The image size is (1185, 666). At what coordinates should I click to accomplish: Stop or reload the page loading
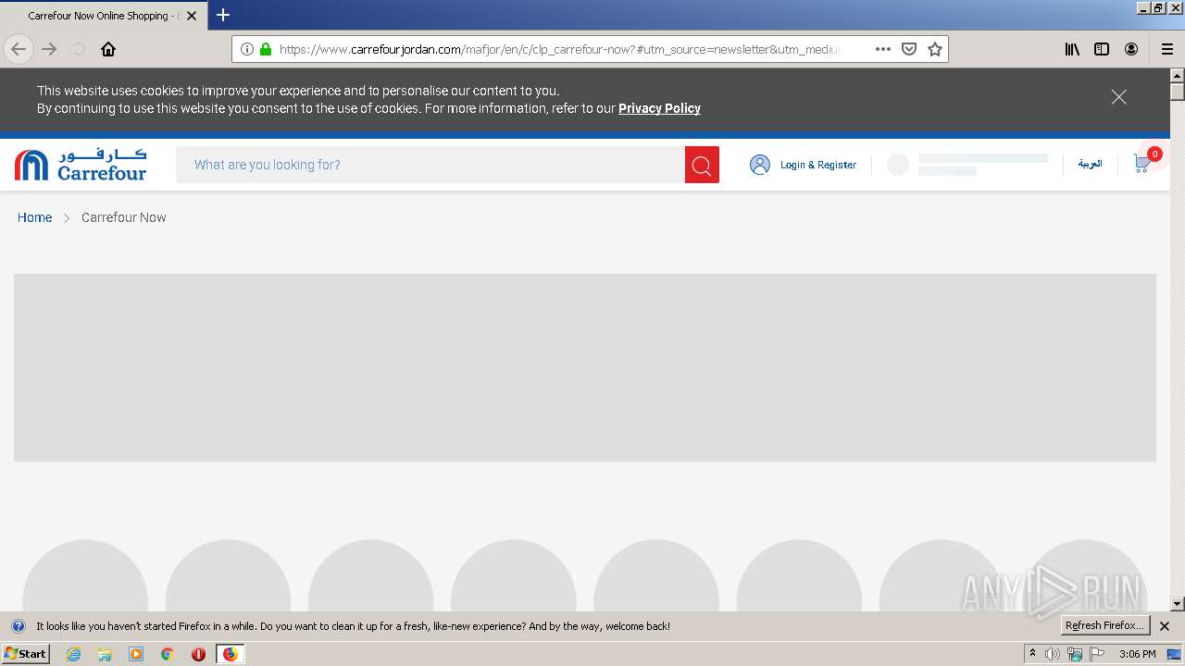click(x=79, y=49)
